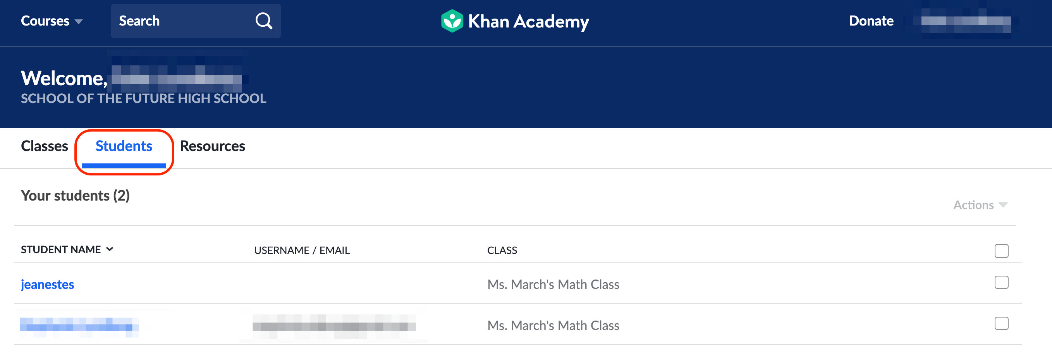Screen dimensions: 1052x364
Task: Click the Khan Academy logo
Action: (514, 21)
